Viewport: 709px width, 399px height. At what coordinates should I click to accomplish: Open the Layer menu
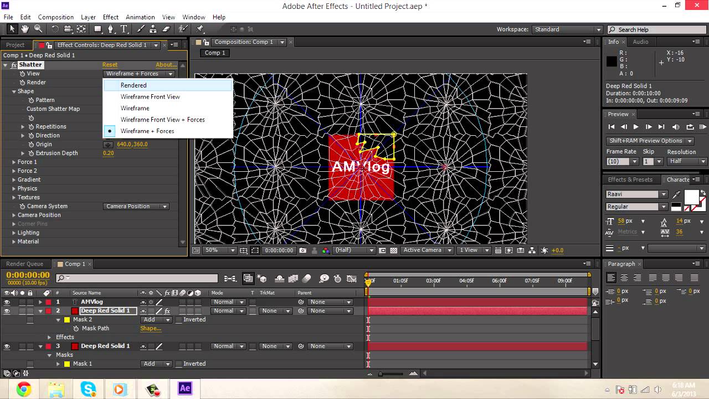pos(88,17)
